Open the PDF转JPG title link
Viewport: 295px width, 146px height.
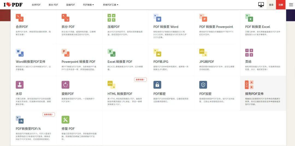(161, 62)
